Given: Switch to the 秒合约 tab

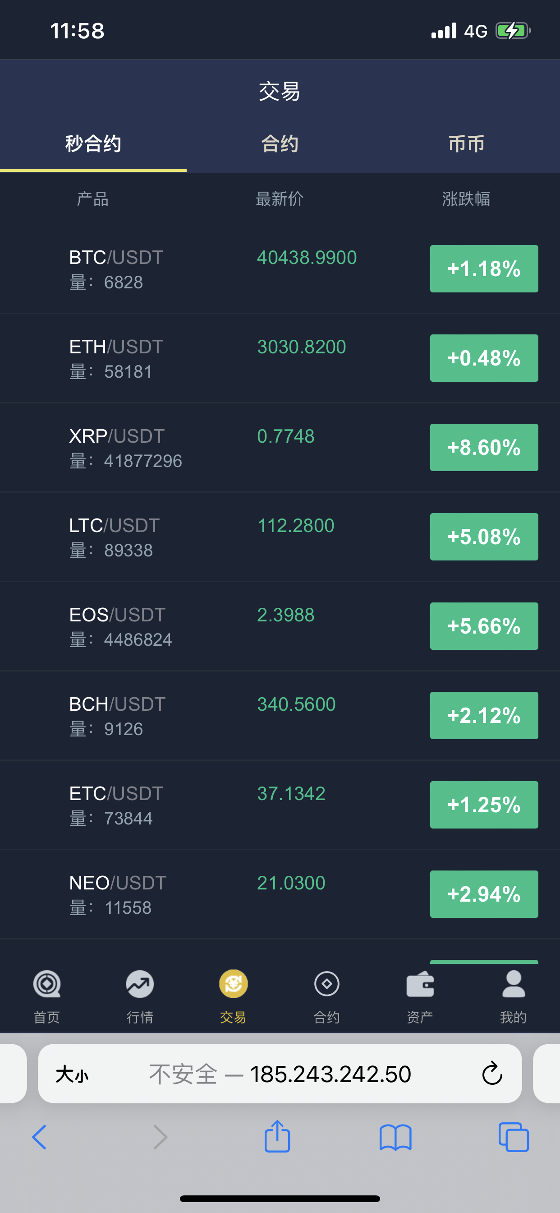Looking at the screenshot, I should (93, 144).
